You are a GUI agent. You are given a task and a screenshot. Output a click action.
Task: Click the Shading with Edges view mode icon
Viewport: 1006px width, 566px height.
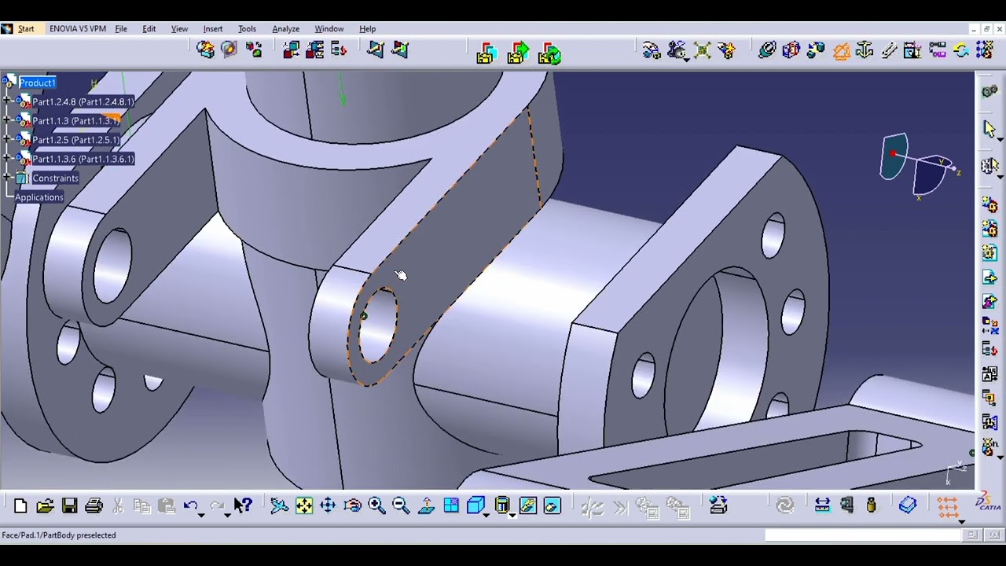point(503,506)
